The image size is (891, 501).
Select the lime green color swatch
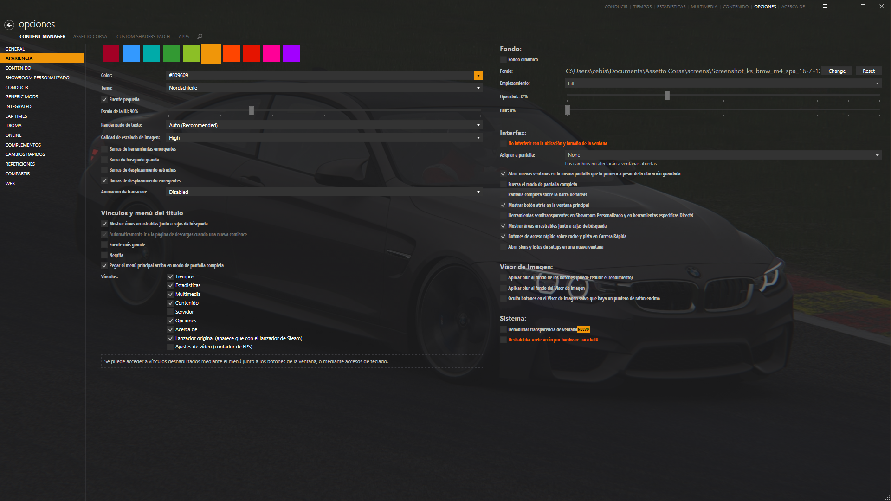click(191, 54)
